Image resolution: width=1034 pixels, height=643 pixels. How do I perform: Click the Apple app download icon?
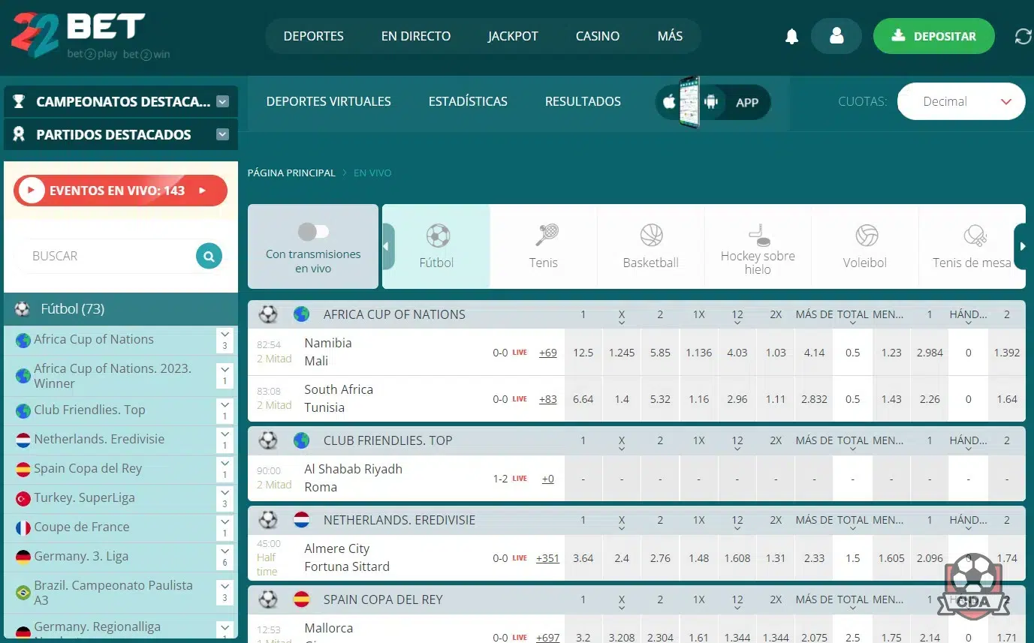tap(669, 102)
